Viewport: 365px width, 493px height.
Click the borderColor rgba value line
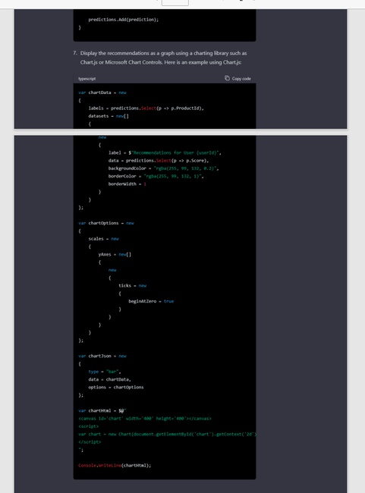click(156, 176)
